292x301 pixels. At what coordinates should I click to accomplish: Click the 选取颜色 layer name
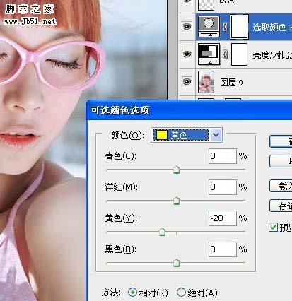[x=272, y=28]
